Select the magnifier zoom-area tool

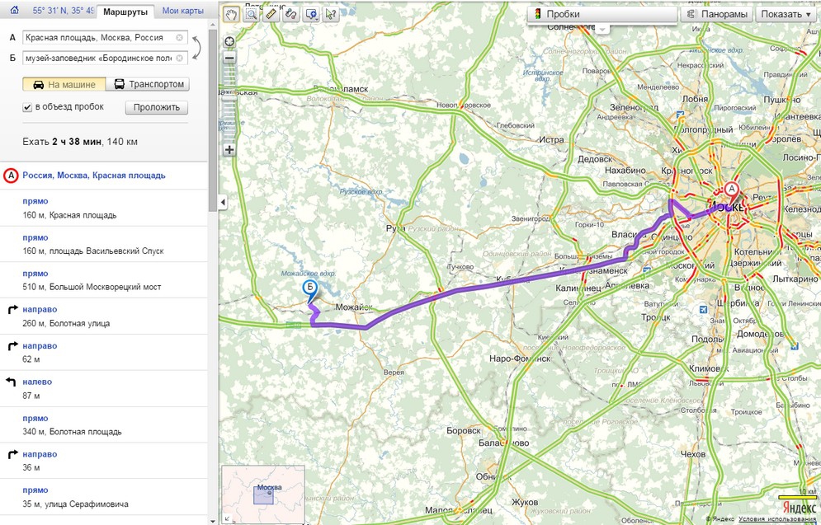click(x=252, y=14)
